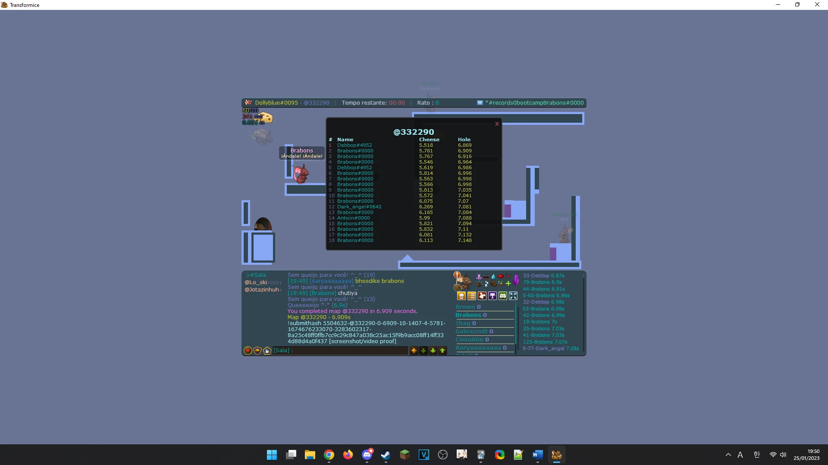The image size is (828, 465).
Task: Focus the [Sala] chat input field
Action: (x=340, y=350)
